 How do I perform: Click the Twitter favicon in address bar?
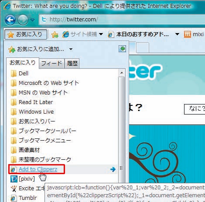(x=44, y=19)
